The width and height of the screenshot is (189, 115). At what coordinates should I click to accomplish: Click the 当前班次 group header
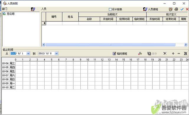112,14
